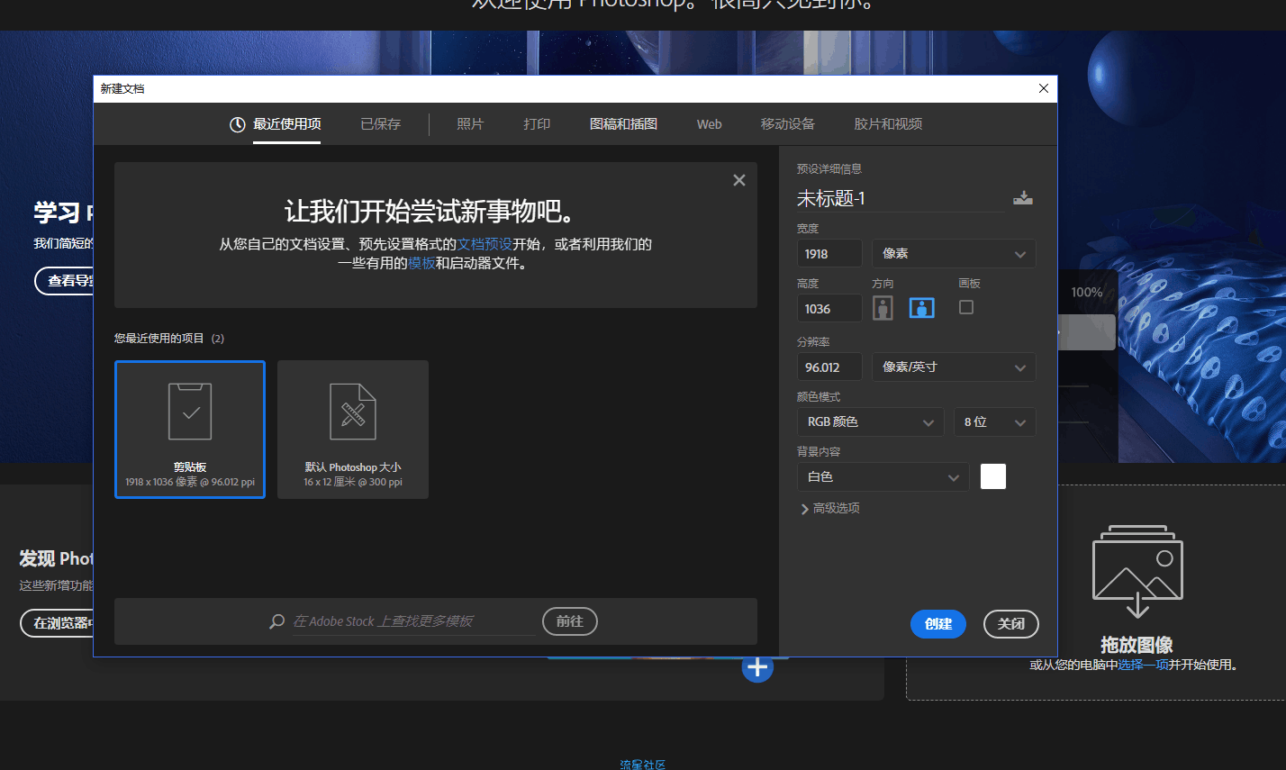Switch to the 图稿和插图 tab

pos(623,124)
